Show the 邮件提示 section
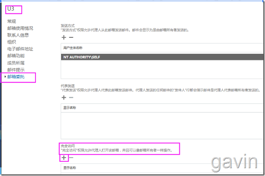Image resolution: width=265 pixels, height=176 pixels. 16,69
